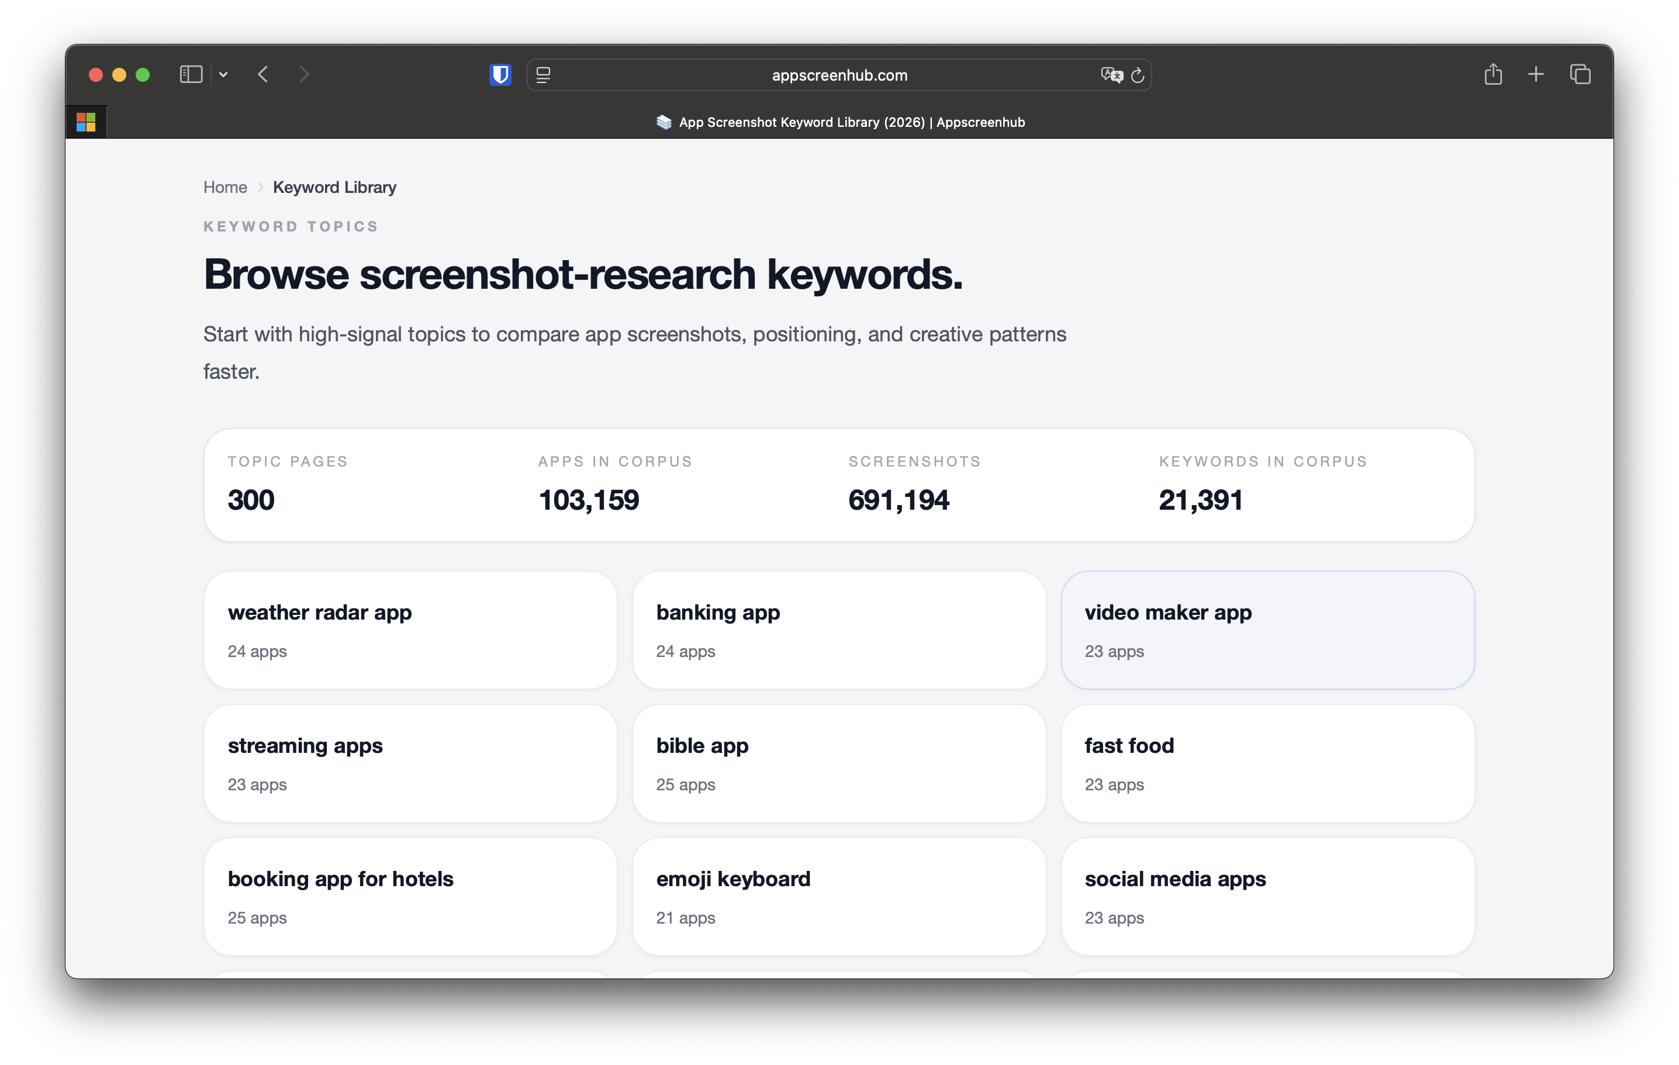
Task: Select the App Screenshot Keyword Library tab
Action: (x=840, y=122)
